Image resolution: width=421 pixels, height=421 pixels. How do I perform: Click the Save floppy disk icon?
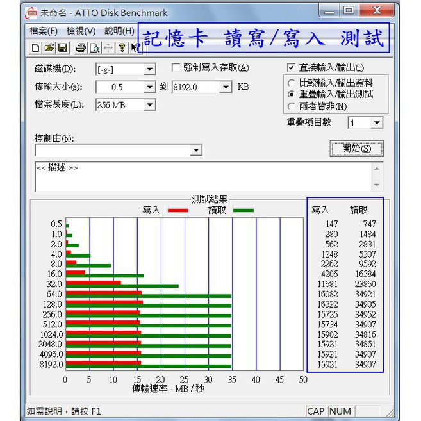tap(62, 48)
